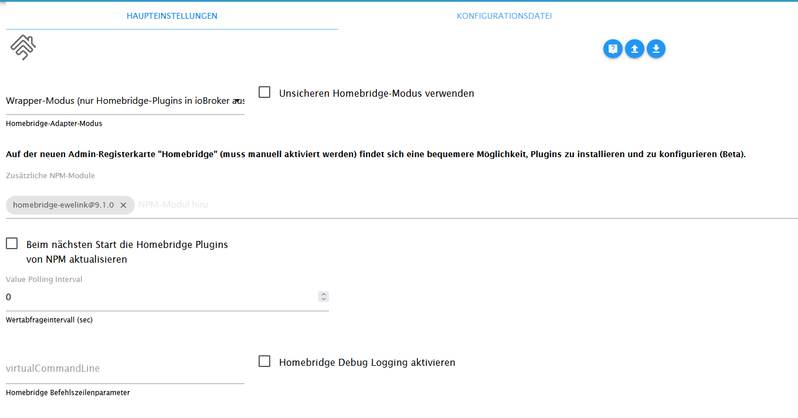
Task: Click the Homebridge Befehlszeilenparameter label
Action: 68,393
